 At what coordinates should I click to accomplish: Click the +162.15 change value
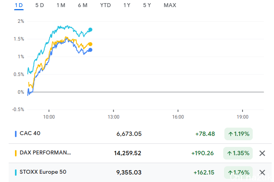coord(204,173)
